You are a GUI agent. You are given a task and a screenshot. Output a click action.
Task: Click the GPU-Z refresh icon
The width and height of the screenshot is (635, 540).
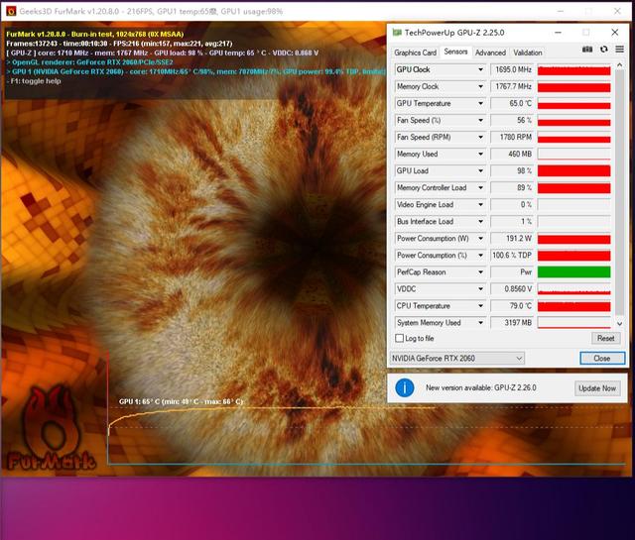(x=603, y=50)
